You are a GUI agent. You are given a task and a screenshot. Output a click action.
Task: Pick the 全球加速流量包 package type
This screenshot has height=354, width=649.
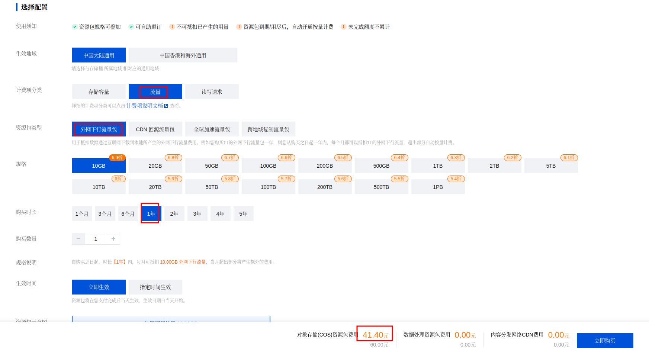pos(212,129)
